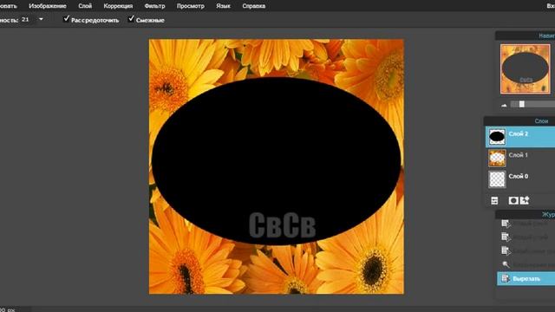Open the Язык menu

click(223, 6)
